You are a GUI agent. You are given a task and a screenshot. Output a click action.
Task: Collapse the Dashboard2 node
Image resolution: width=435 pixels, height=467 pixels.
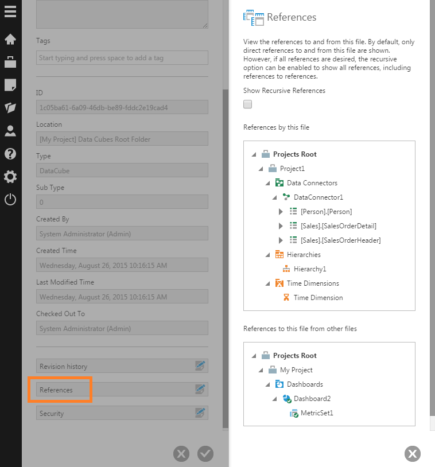274,399
